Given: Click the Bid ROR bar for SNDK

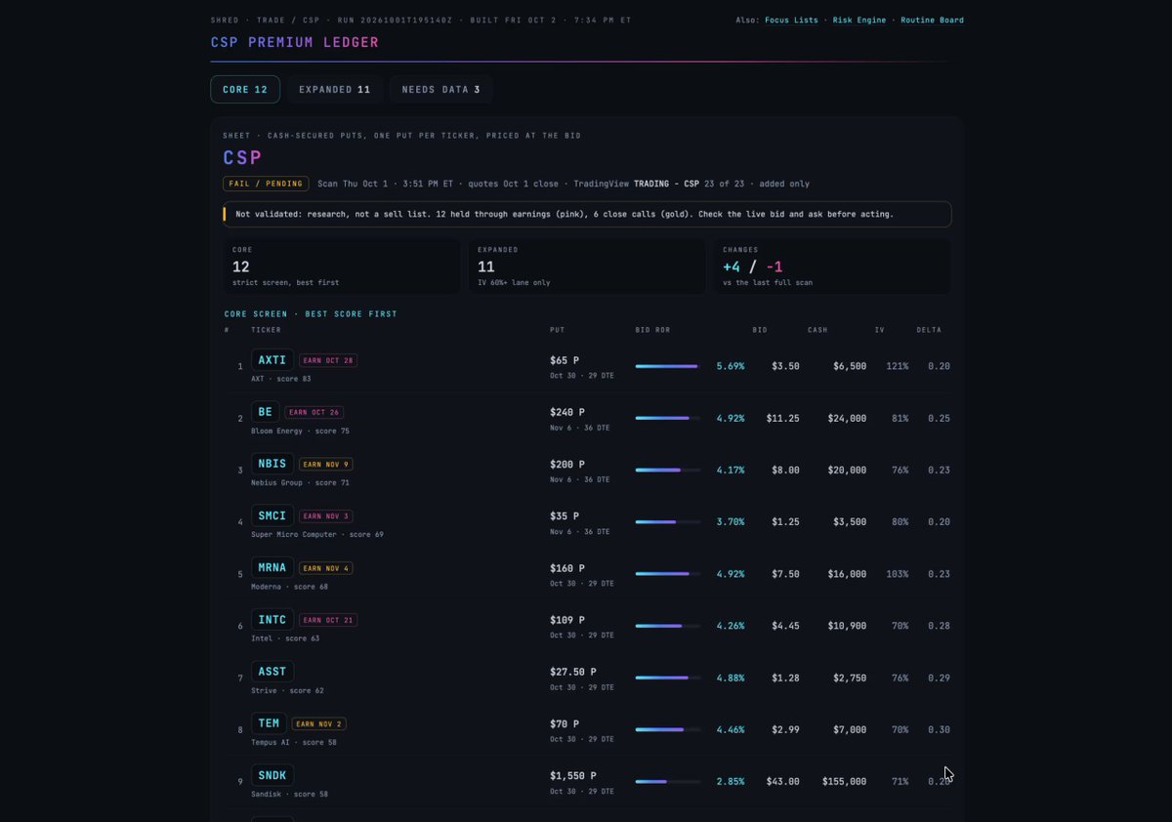Looking at the screenshot, I should pyautogui.click(x=668, y=781).
